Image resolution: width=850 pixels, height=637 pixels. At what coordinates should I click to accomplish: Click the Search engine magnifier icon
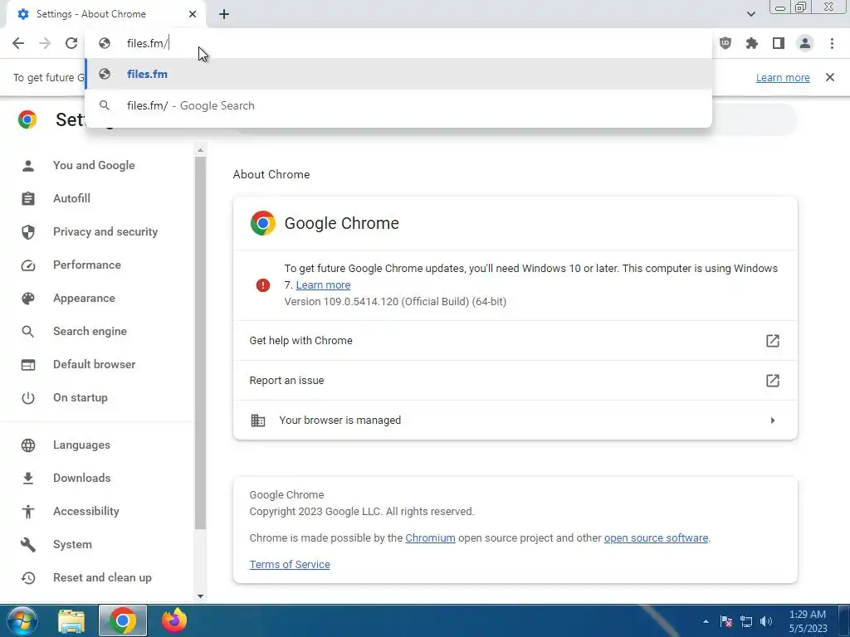28,331
